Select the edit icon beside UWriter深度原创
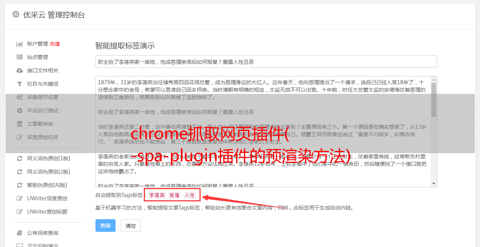Viewport: 480px width, 247px height. click(x=20, y=198)
